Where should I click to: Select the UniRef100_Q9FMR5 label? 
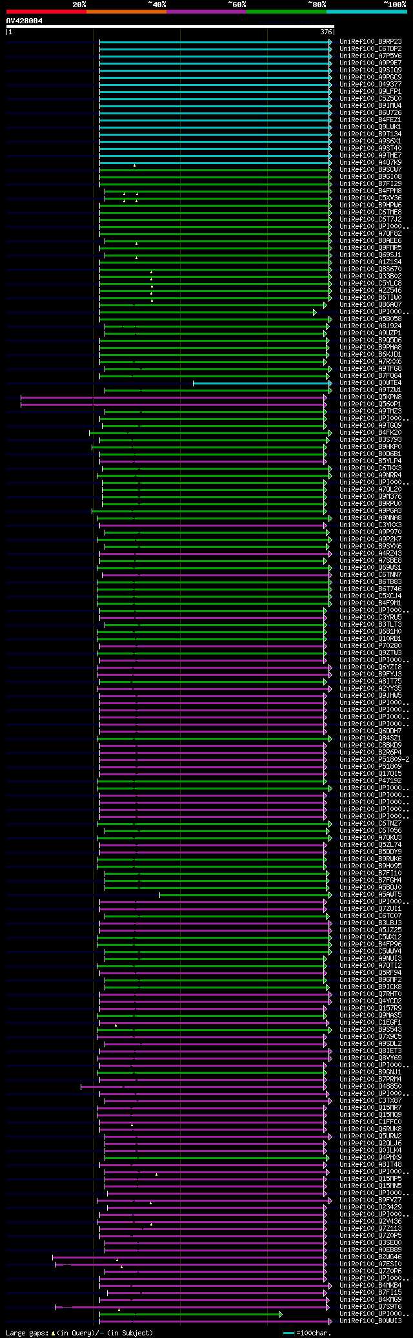(x=370, y=248)
